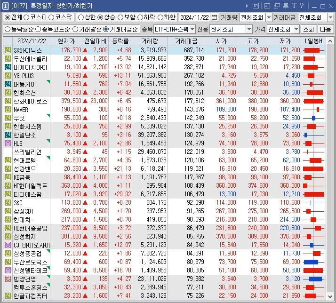Click the 거래대금 column header
Image resolution: width=336 pixels, height=303 pixels.
click(x=186, y=41)
